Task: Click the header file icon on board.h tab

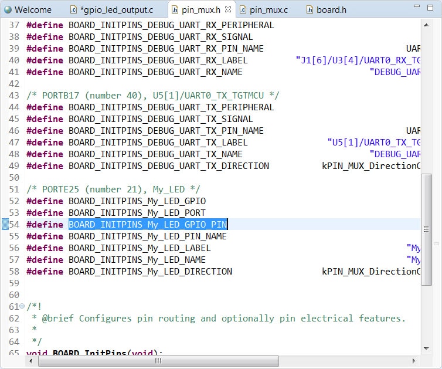Action: [310, 9]
